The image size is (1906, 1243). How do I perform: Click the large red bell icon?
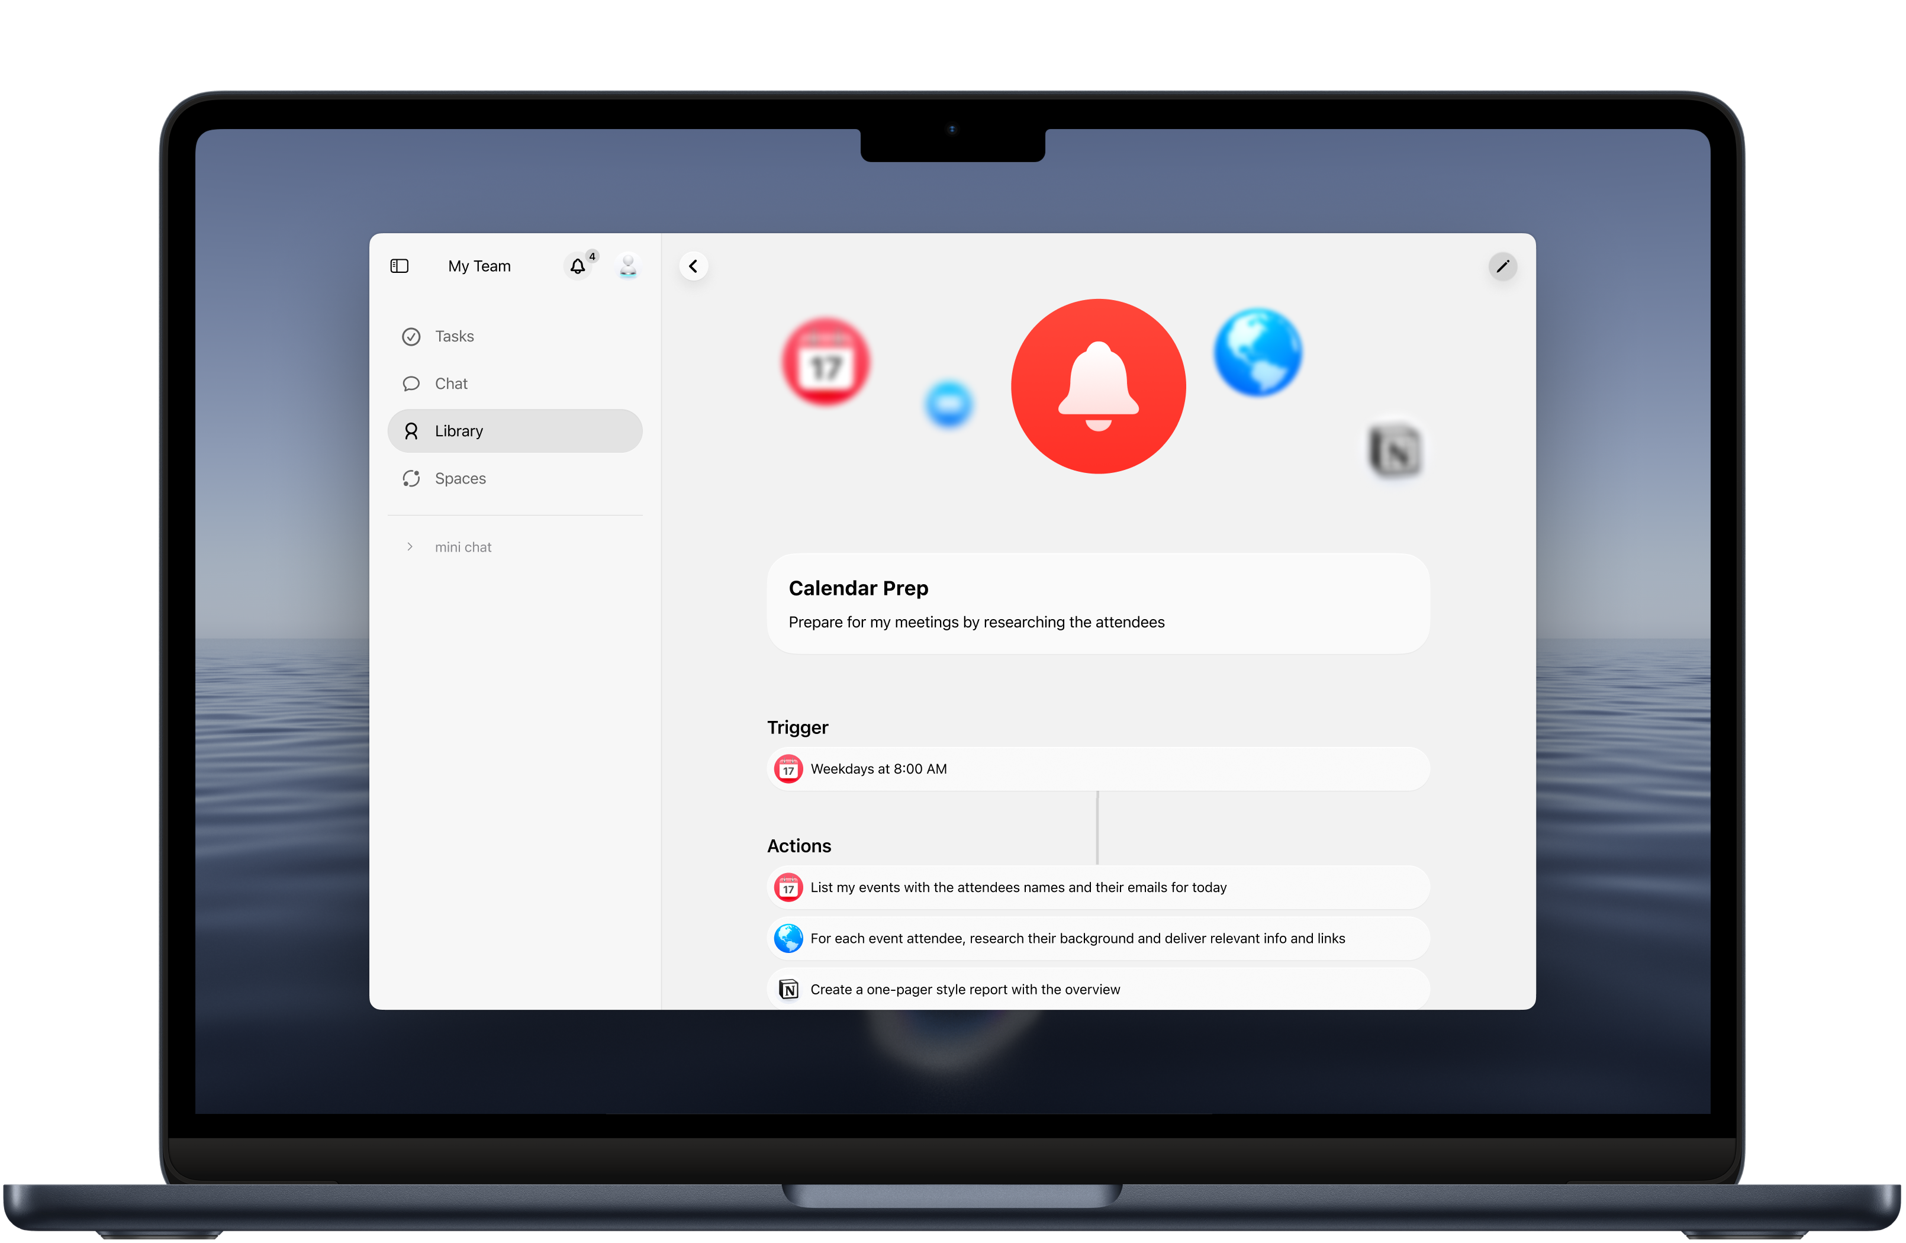coord(1098,386)
